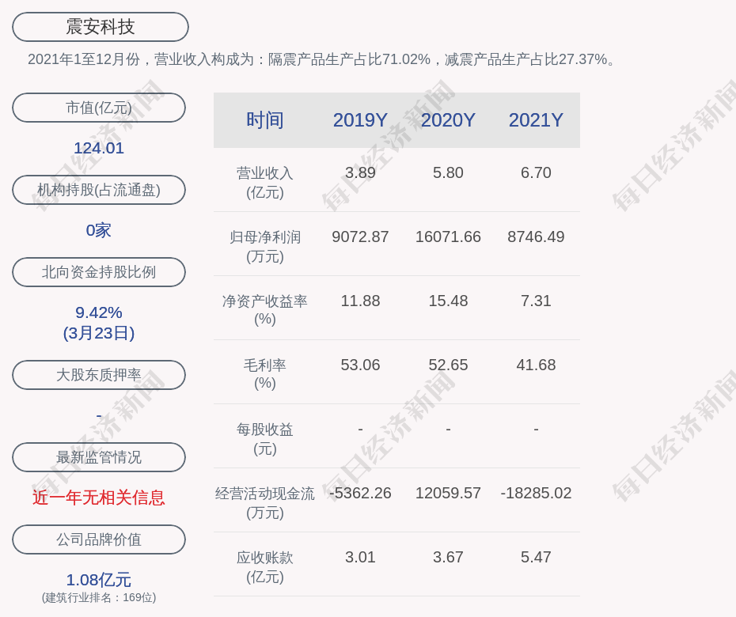Select the 北向资金持股比例 label pill
This screenshot has height=617, width=736.
coord(99,272)
